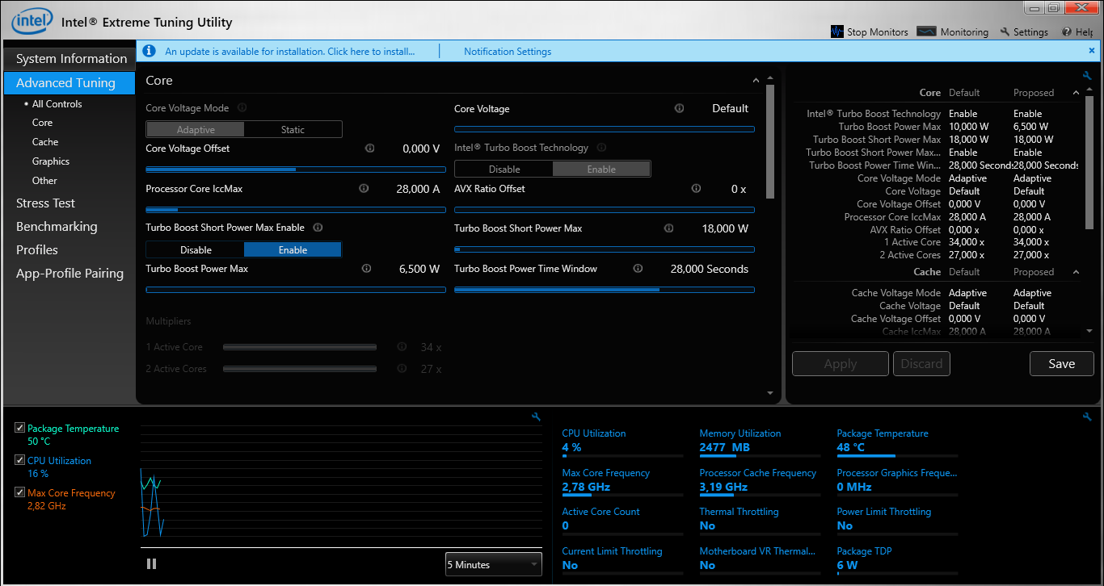Select All Controls under Advanced Tuning
This screenshot has width=1104, height=586.
click(x=57, y=104)
